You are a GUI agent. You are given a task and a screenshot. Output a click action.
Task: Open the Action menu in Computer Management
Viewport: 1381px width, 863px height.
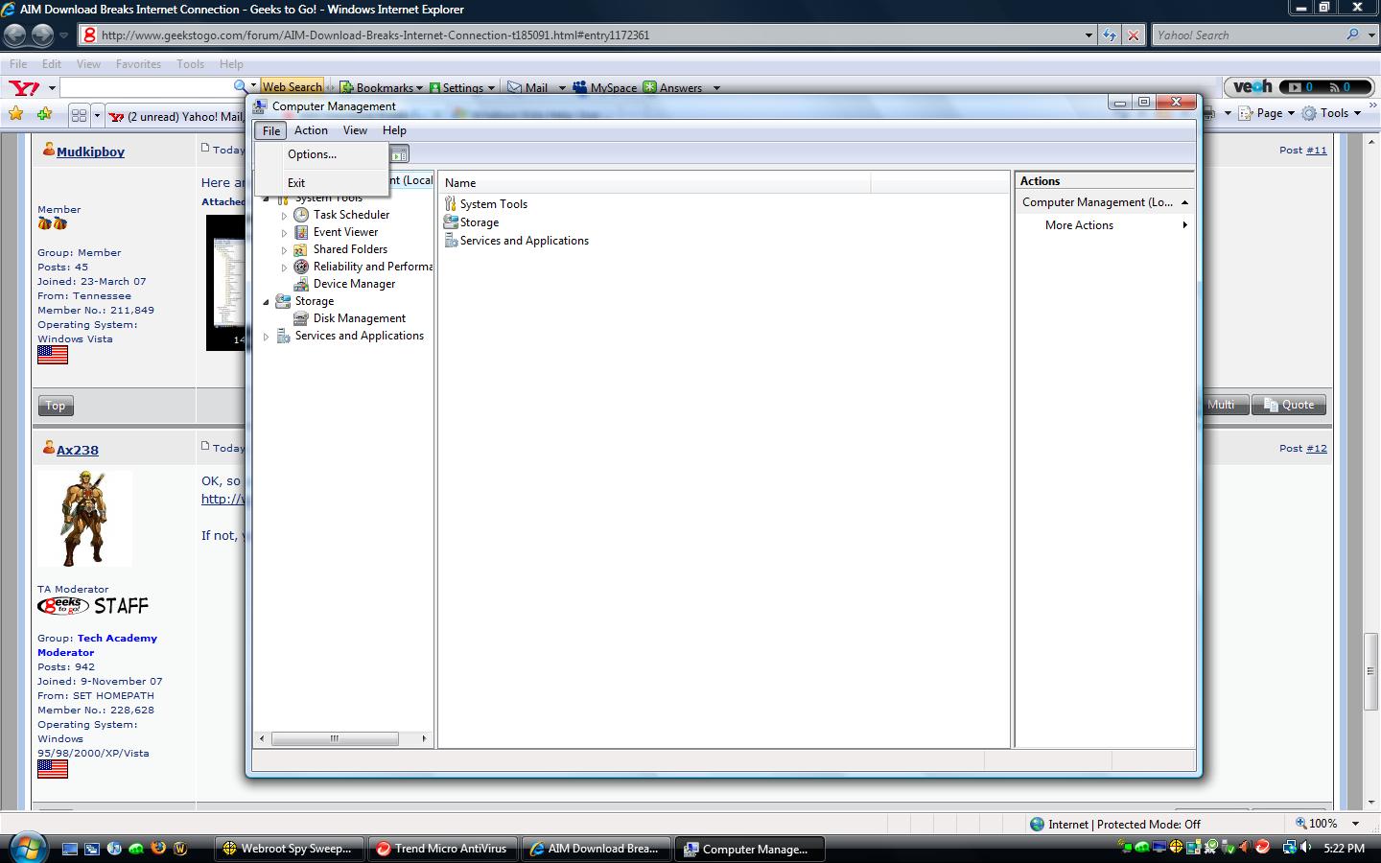point(311,130)
